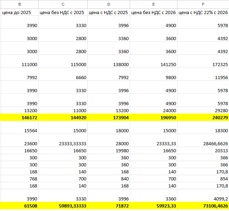Select column C header
The width and height of the screenshot is (229, 211).
pos(63,4)
